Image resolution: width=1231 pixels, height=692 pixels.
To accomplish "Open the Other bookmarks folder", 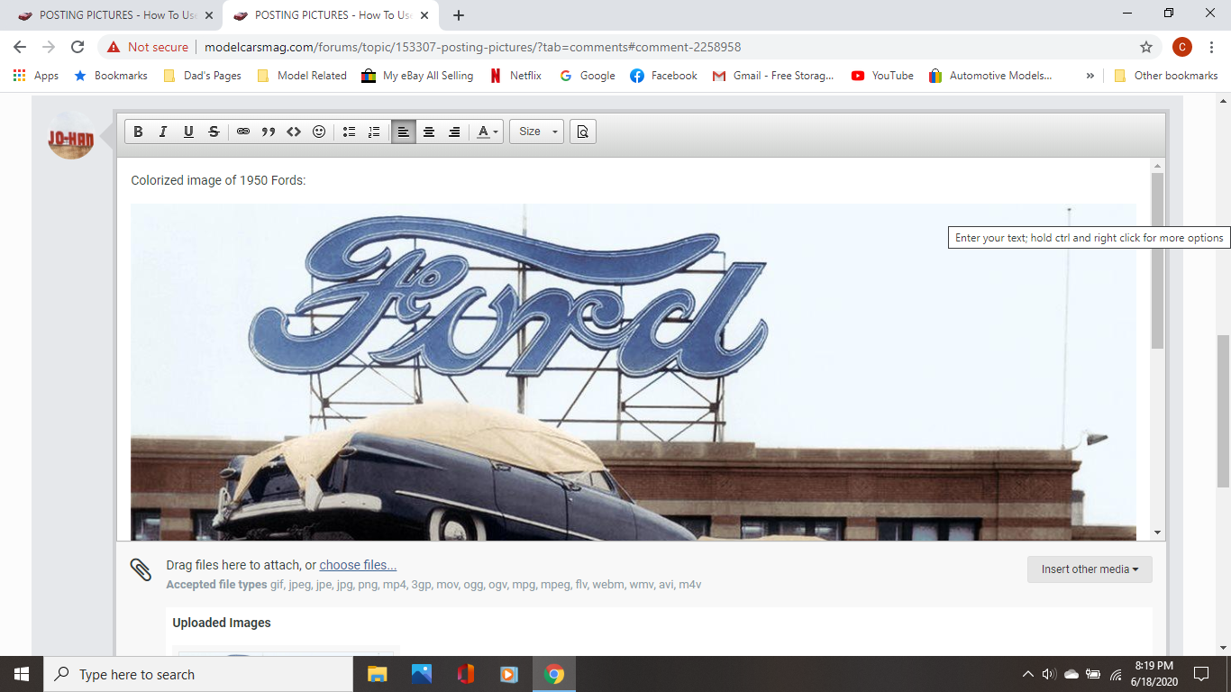I will [x=1166, y=76].
